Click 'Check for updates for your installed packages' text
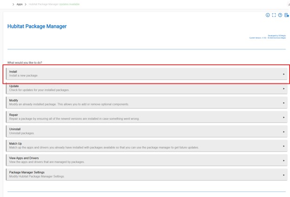This screenshot has width=290, height=197. pos(39,90)
